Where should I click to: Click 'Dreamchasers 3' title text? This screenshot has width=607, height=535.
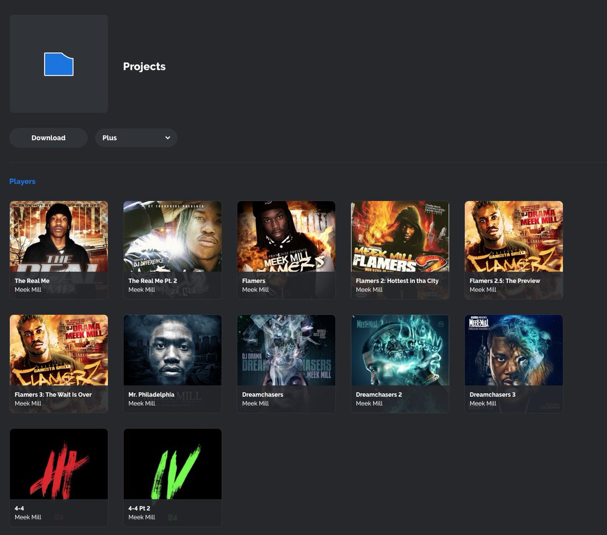click(x=493, y=394)
